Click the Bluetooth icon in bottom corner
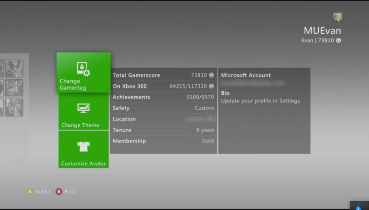 click(x=358, y=208)
